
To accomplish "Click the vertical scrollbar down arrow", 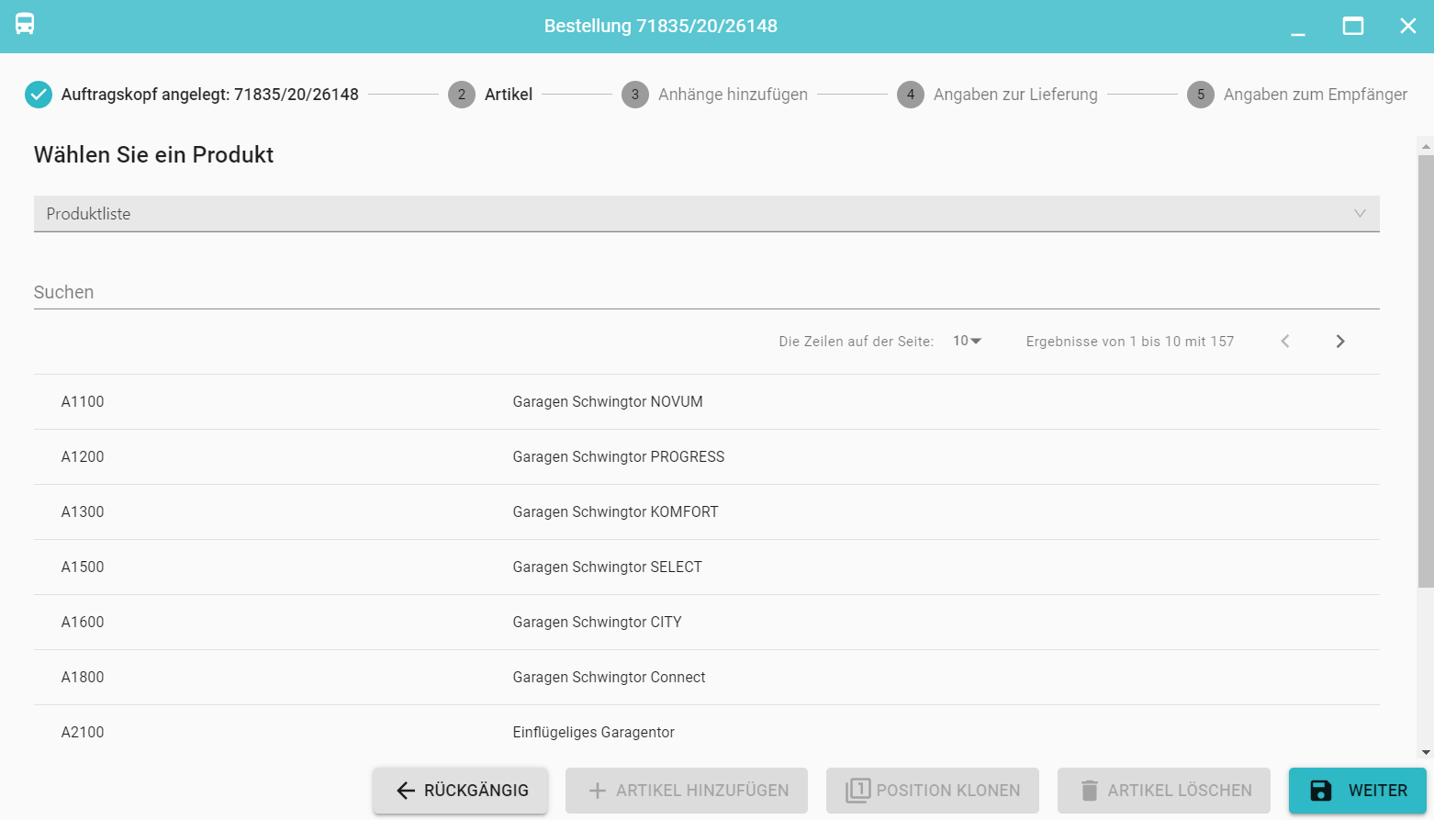I will click(x=1425, y=753).
